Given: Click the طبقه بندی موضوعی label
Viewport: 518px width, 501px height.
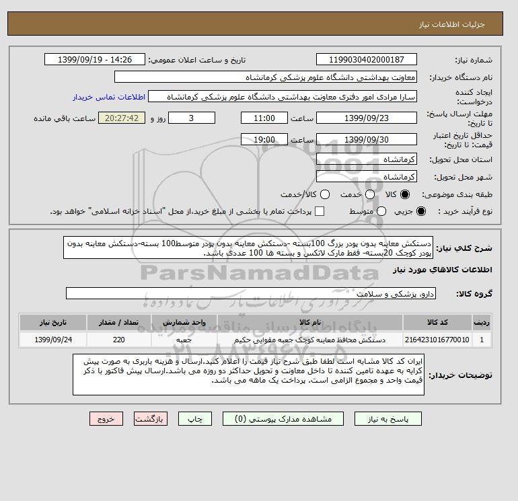Looking at the screenshot, I should pyautogui.click(x=457, y=194).
